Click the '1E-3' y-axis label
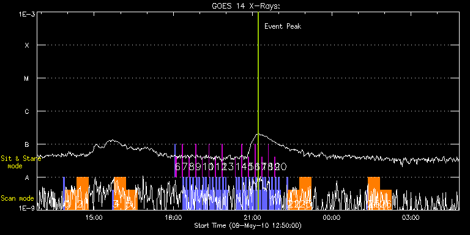 click(x=27, y=14)
